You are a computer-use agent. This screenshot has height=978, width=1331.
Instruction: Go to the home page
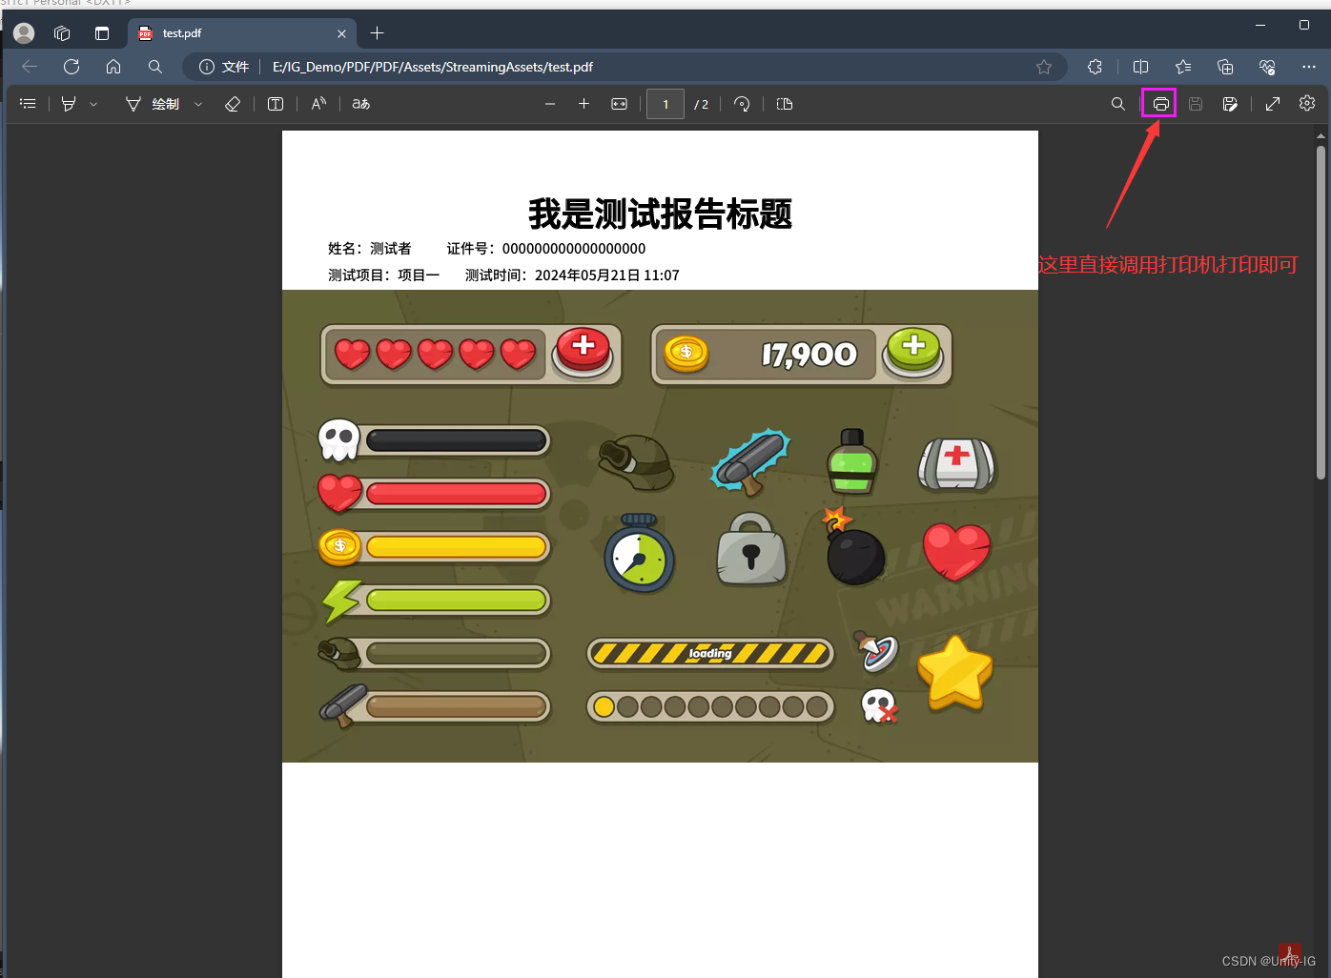click(x=113, y=67)
